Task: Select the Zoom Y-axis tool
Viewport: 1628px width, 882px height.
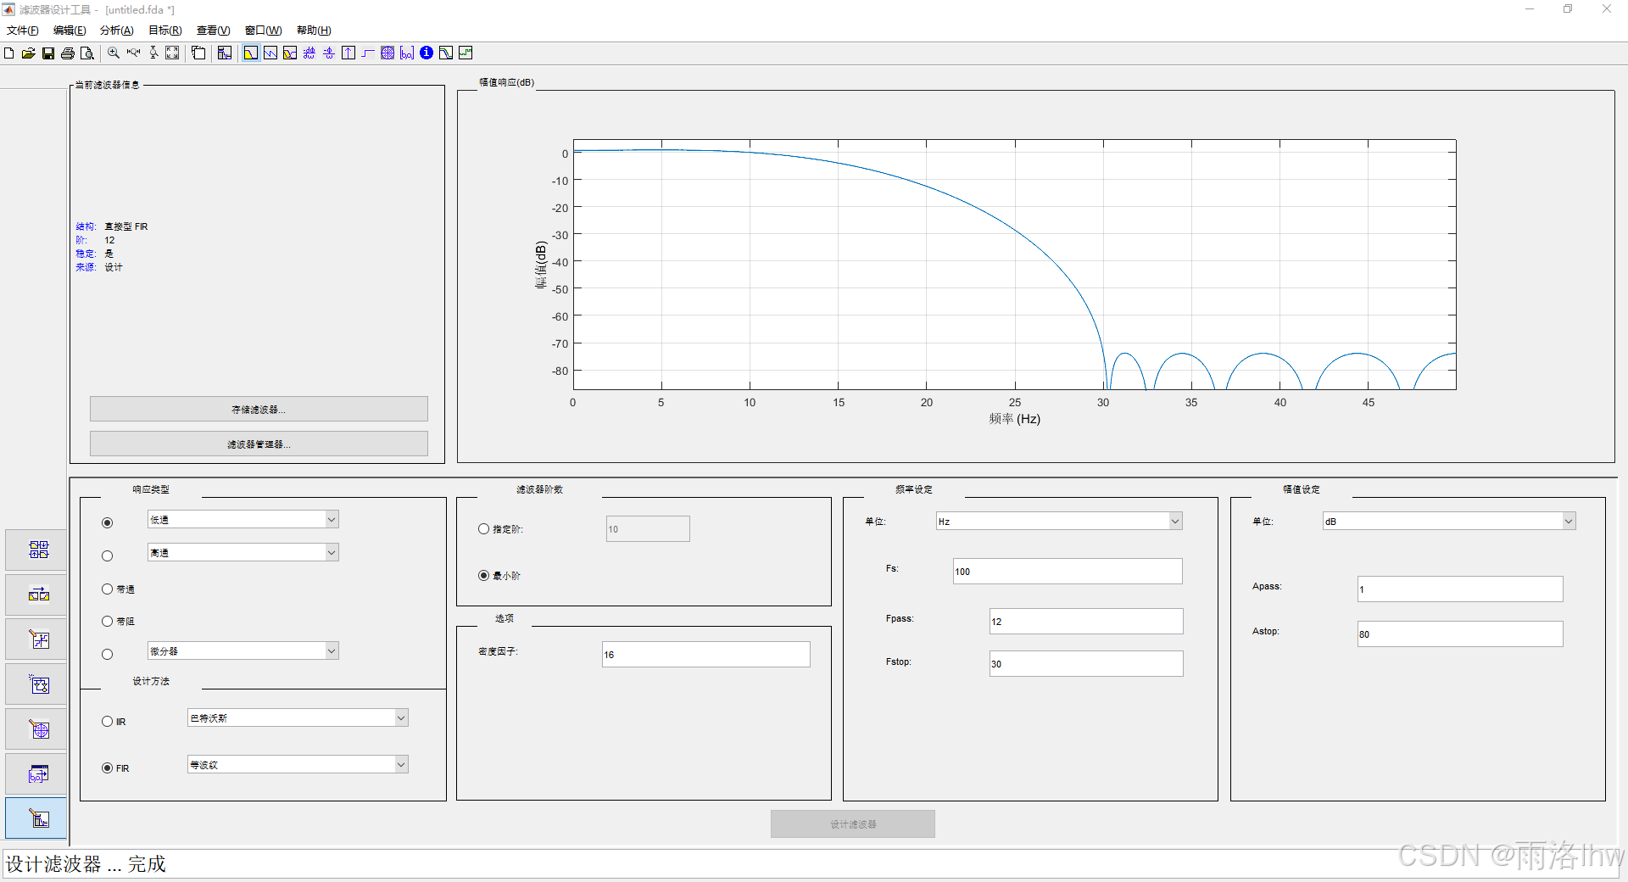Action: point(153,53)
